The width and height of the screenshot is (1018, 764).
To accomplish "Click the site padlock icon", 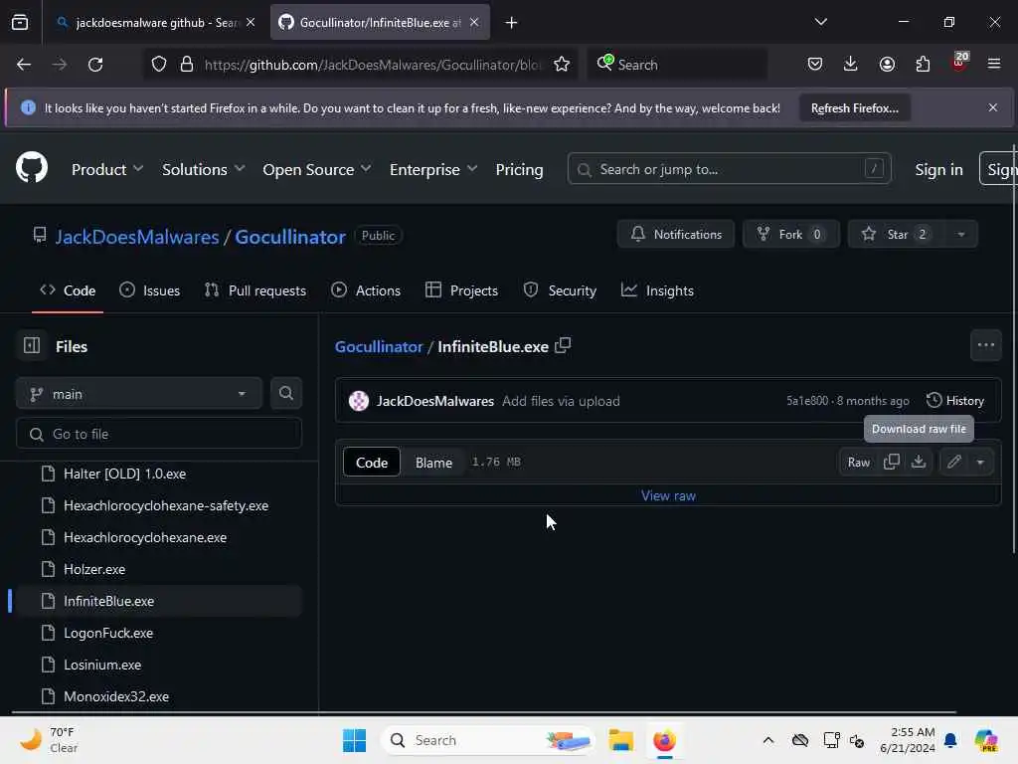I will (x=187, y=65).
